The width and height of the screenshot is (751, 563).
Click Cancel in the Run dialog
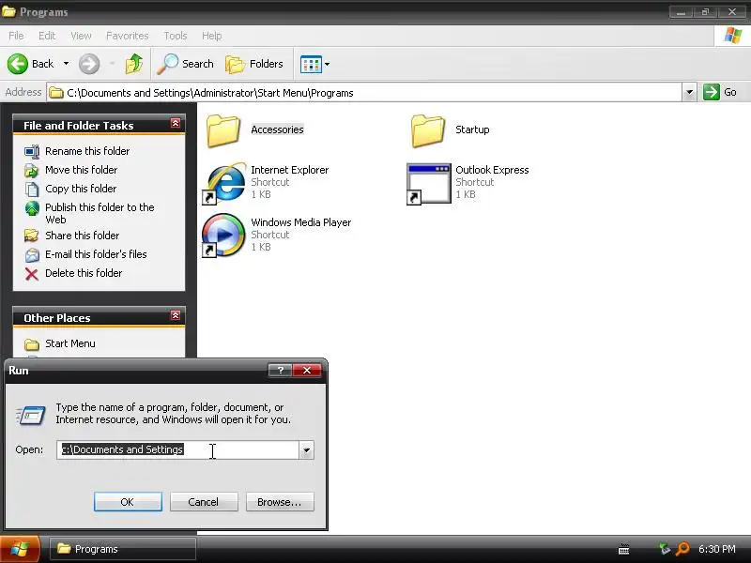[204, 502]
